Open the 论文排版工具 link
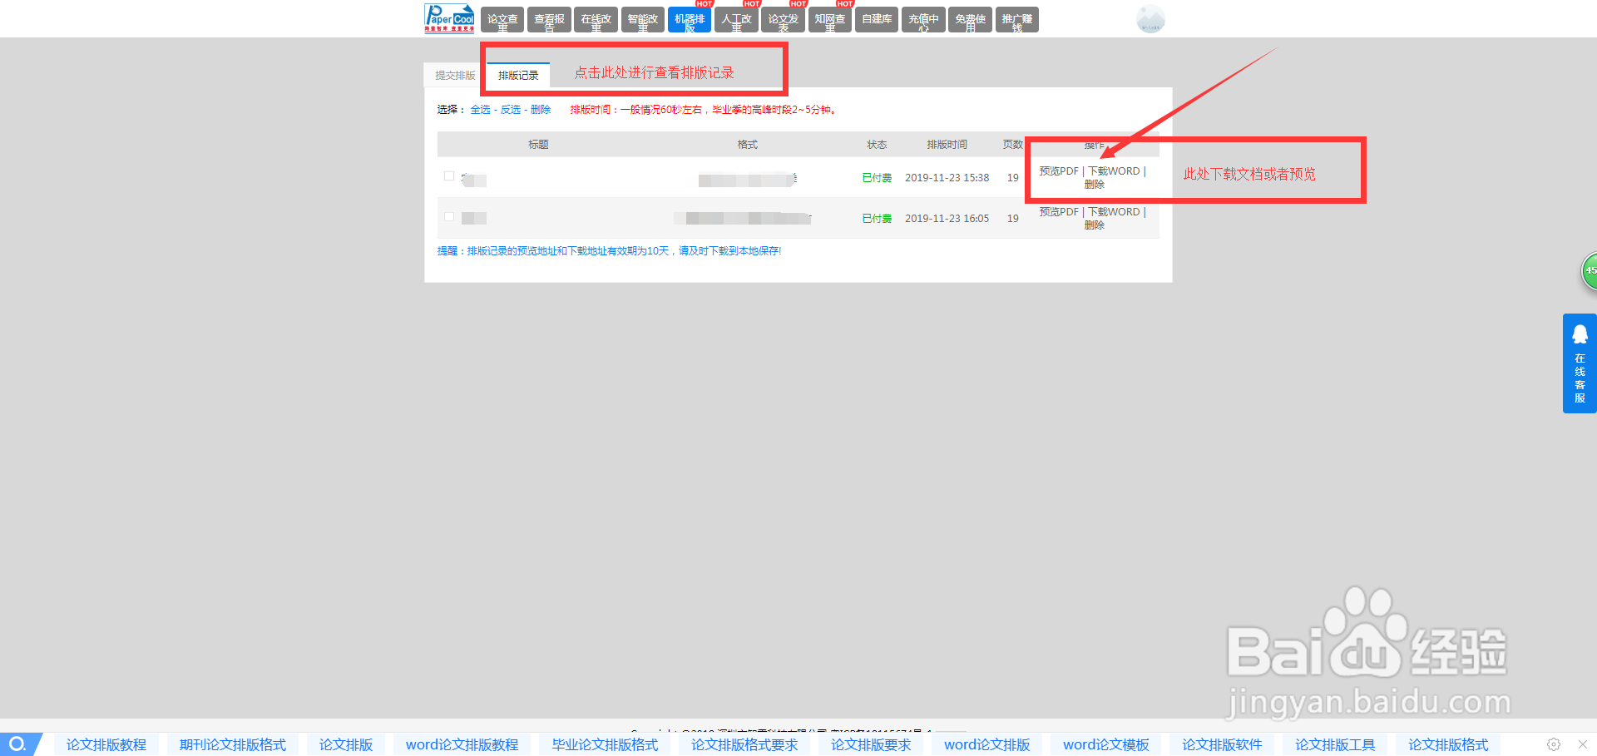The image size is (1597, 756). coord(1335,745)
